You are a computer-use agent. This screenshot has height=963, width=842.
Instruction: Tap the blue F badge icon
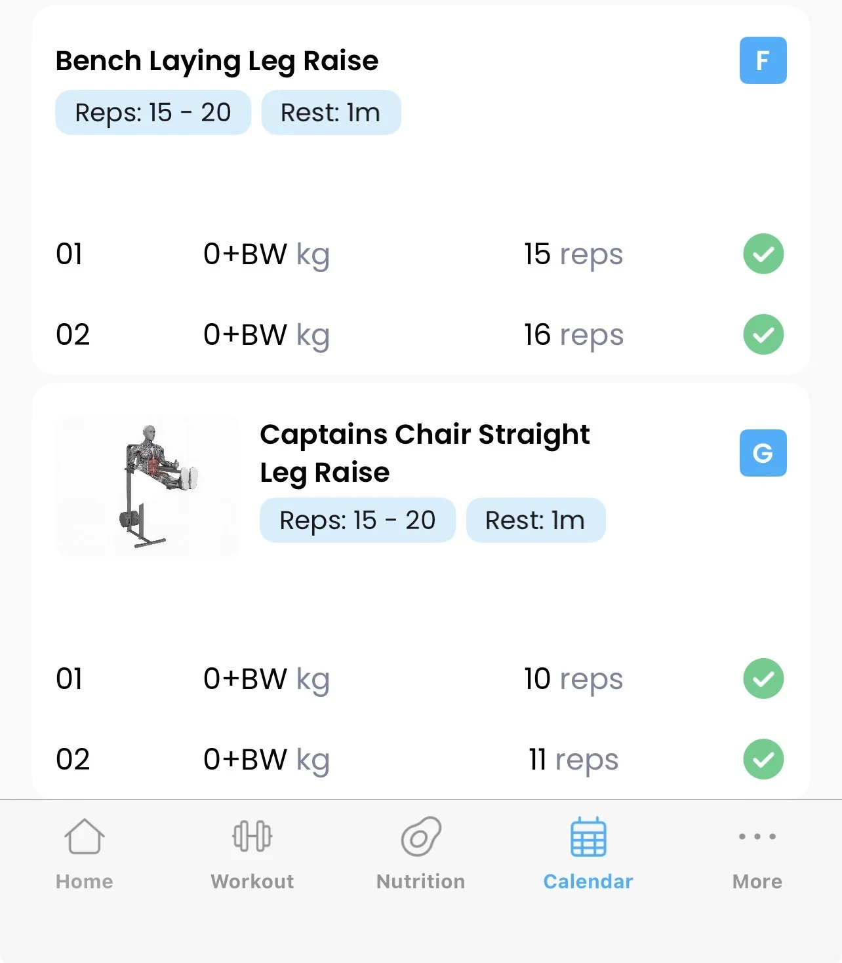pyautogui.click(x=763, y=60)
